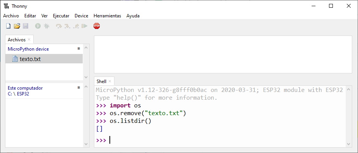Screen dimensions: 358x153
Task: Open the Ejecutar menu
Action: pos(61,16)
